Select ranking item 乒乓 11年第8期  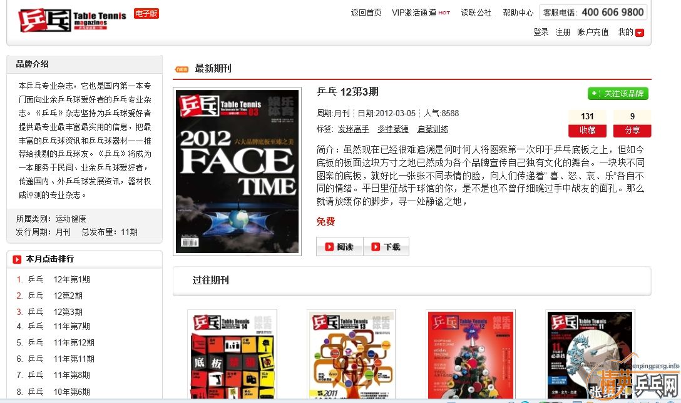pyautogui.click(x=59, y=375)
